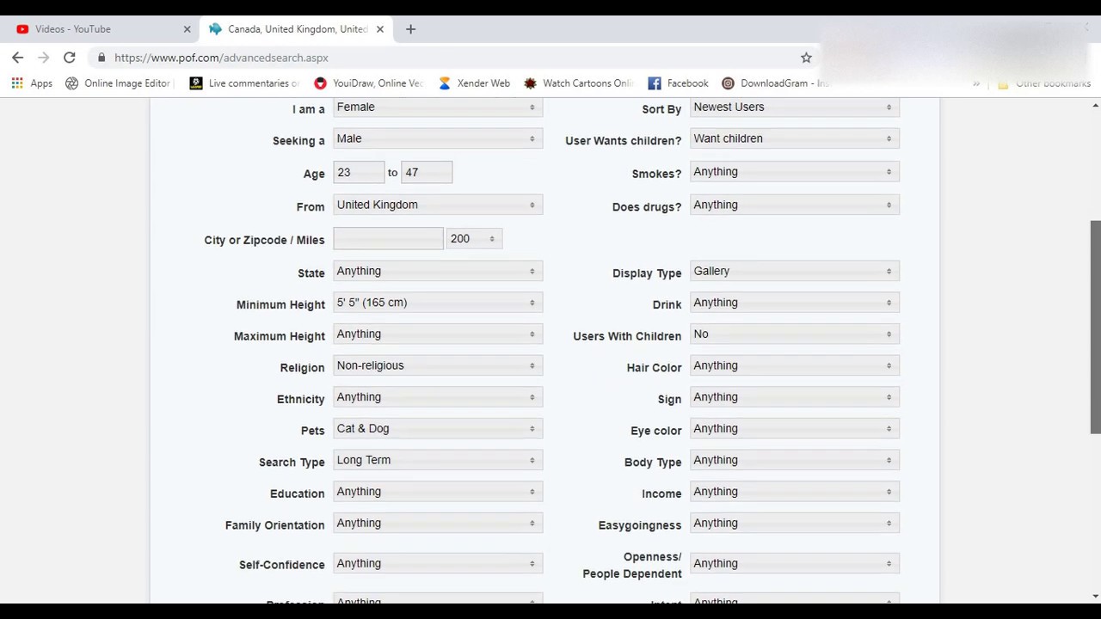
Task: Open the Religion dropdown
Action: click(x=438, y=365)
